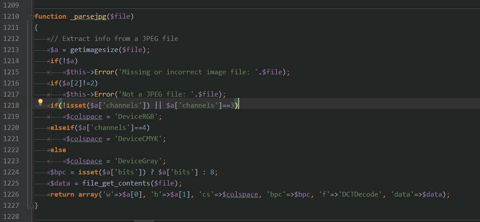
Task: Click the $file parameter in the function signature
Action: (x=120, y=17)
